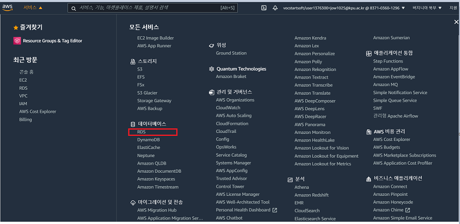Open Amazon Polly service
Viewport: 460px width, 224px height.
[308, 61]
